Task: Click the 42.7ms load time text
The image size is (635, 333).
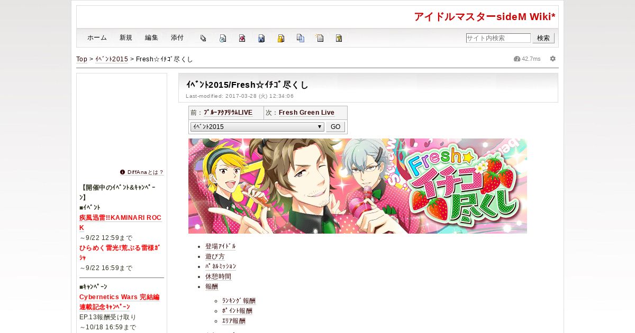Action: point(531,59)
